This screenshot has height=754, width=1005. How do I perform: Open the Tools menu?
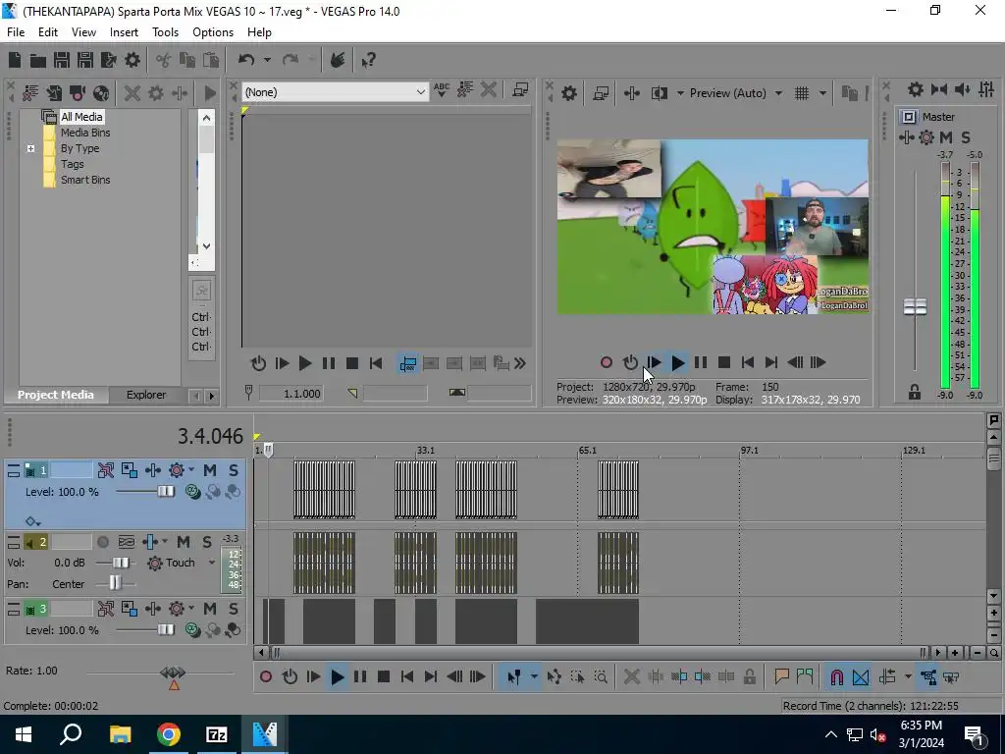pyautogui.click(x=165, y=32)
